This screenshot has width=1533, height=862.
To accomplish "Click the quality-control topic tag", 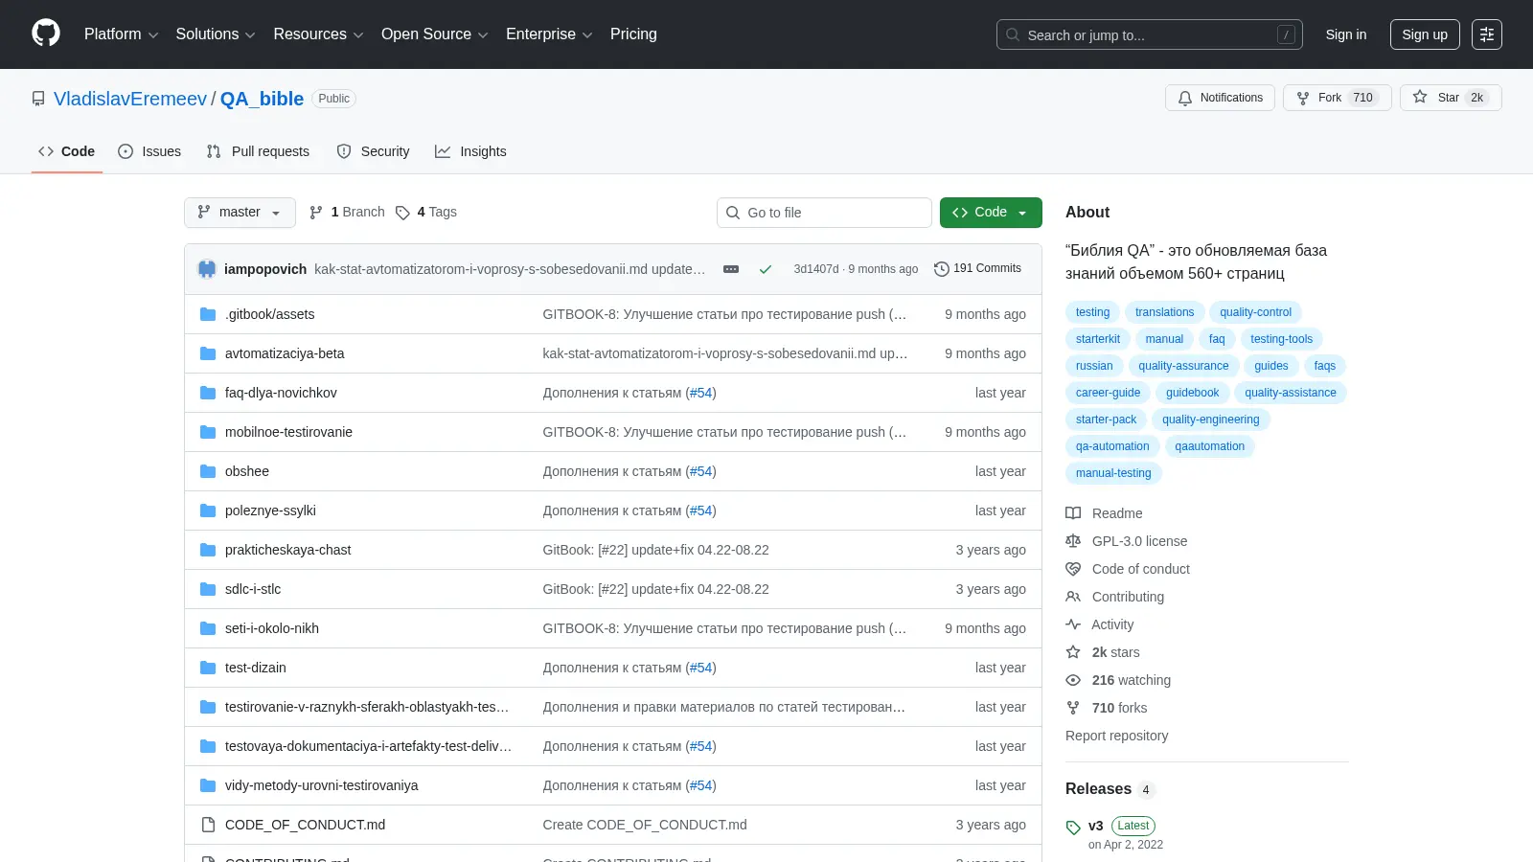I will coord(1255,312).
